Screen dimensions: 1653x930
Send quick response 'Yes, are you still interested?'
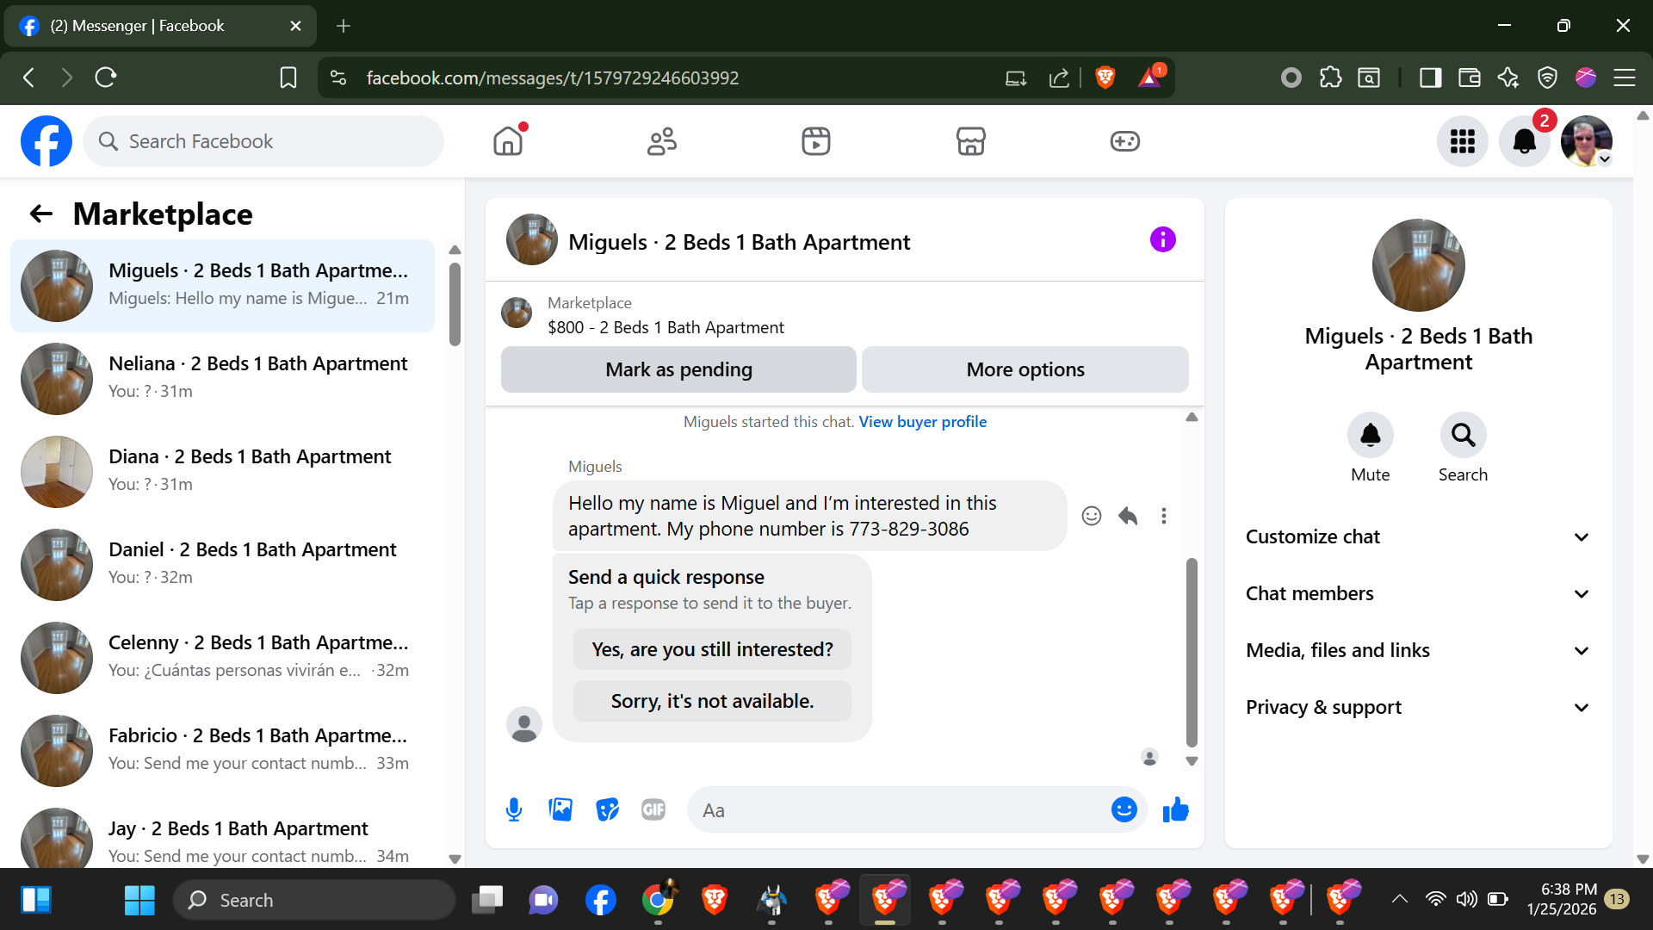[x=712, y=649]
